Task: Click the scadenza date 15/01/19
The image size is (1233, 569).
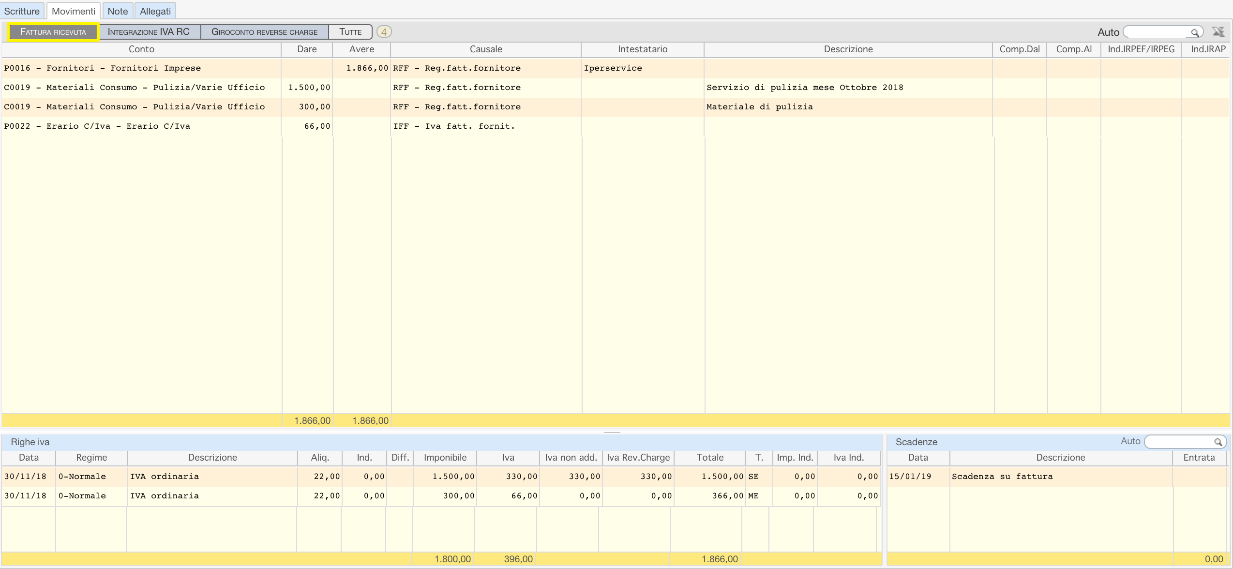Action: point(910,477)
